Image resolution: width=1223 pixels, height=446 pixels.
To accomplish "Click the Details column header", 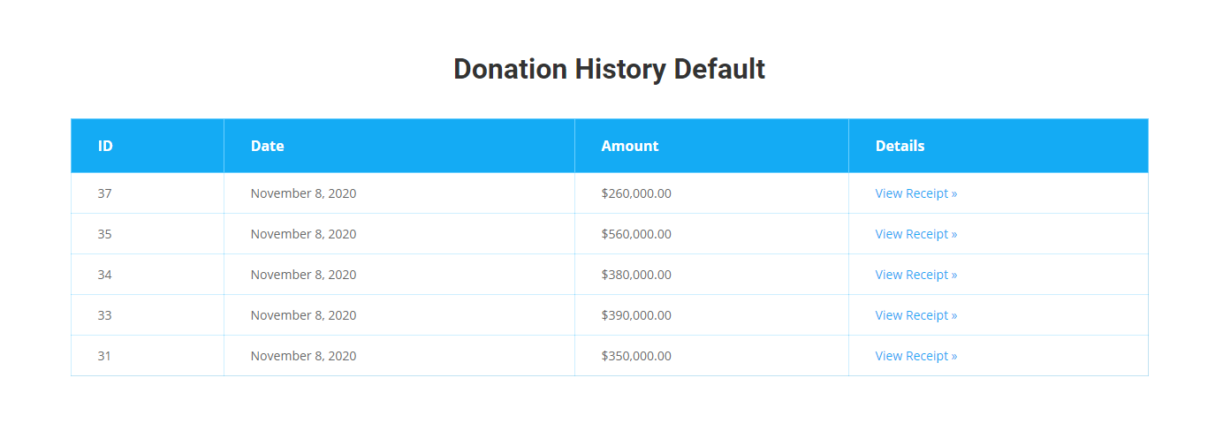I will pos(900,146).
